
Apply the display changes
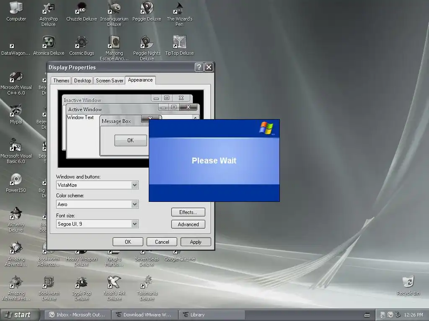tap(196, 242)
